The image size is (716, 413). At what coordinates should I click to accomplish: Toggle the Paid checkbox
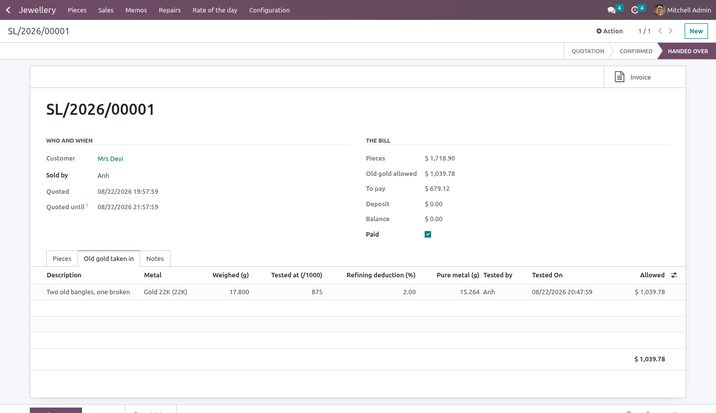(x=428, y=235)
